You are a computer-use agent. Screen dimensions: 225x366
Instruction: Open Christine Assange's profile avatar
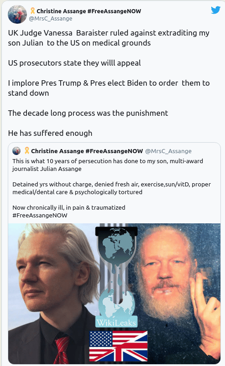point(17,14)
